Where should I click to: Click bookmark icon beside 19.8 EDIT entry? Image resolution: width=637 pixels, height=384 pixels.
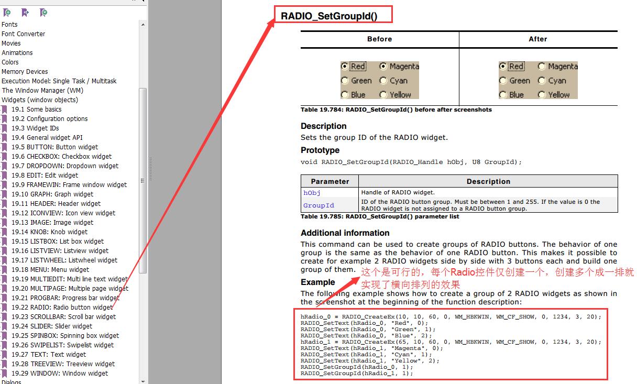tap(5, 175)
